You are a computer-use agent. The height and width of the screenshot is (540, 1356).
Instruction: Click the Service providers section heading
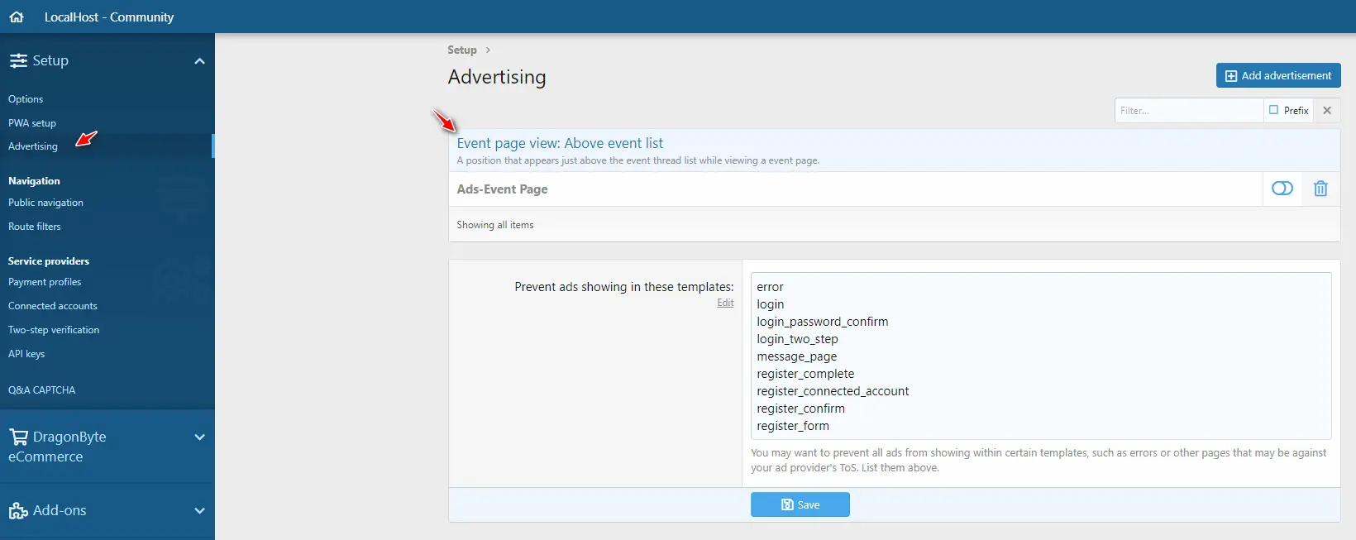pyautogui.click(x=49, y=261)
